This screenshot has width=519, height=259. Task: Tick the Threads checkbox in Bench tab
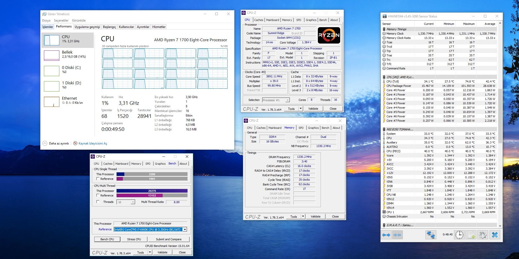coord(98,202)
